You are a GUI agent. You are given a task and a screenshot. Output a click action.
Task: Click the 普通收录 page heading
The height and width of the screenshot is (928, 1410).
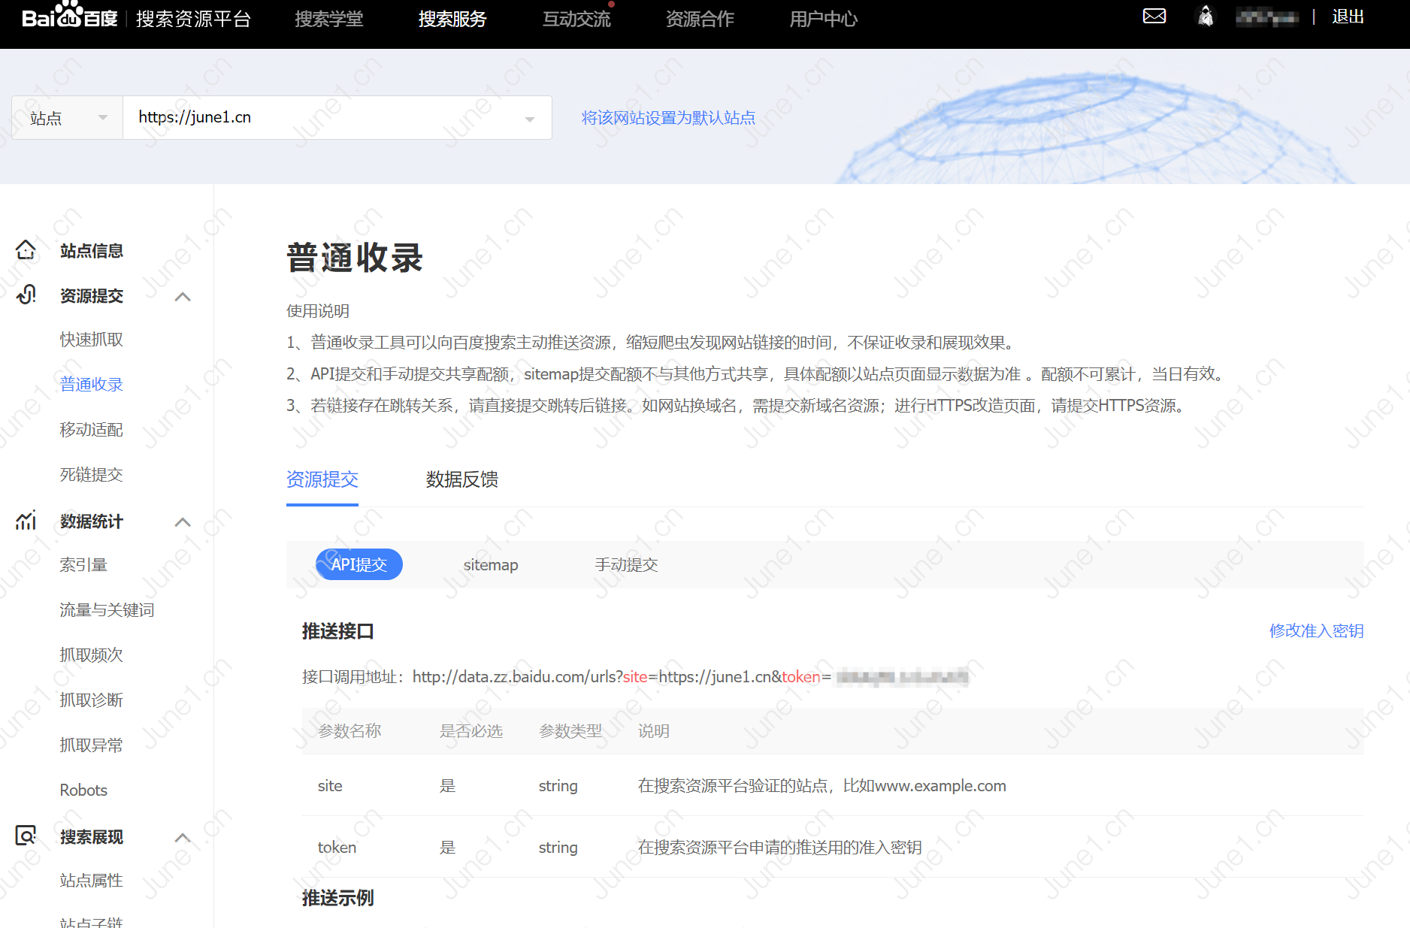click(355, 258)
